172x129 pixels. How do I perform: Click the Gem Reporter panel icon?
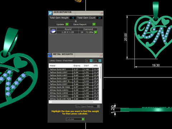(x=50, y=13)
